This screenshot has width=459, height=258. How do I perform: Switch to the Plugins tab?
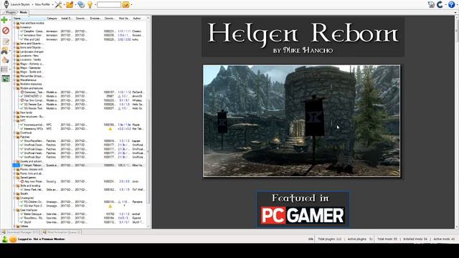coord(11,12)
